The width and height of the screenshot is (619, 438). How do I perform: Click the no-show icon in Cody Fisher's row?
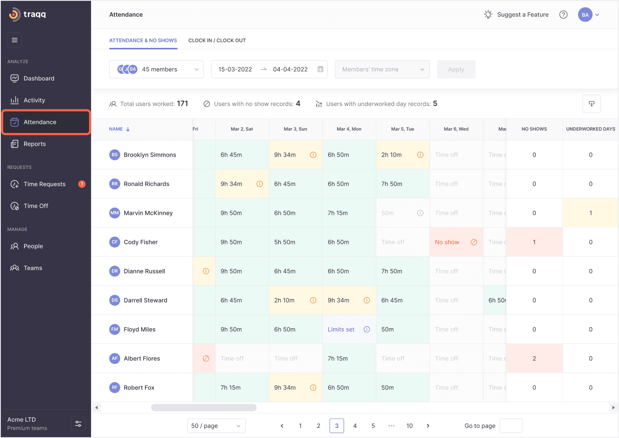pyautogui.click(x=474, y=242)
